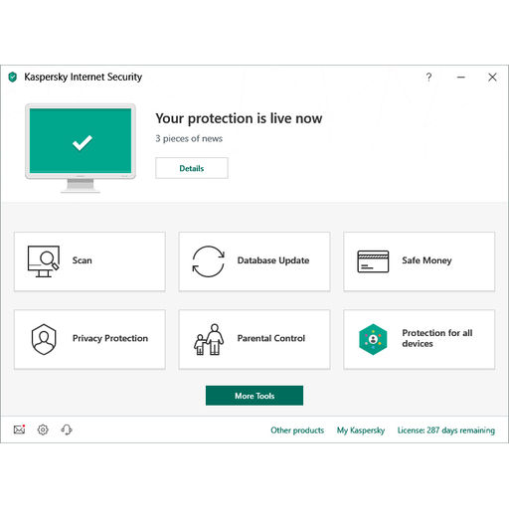This screenshot has width=509, height=509.
Task: Select the Safe Money label
Action: [x=426, y=260]
